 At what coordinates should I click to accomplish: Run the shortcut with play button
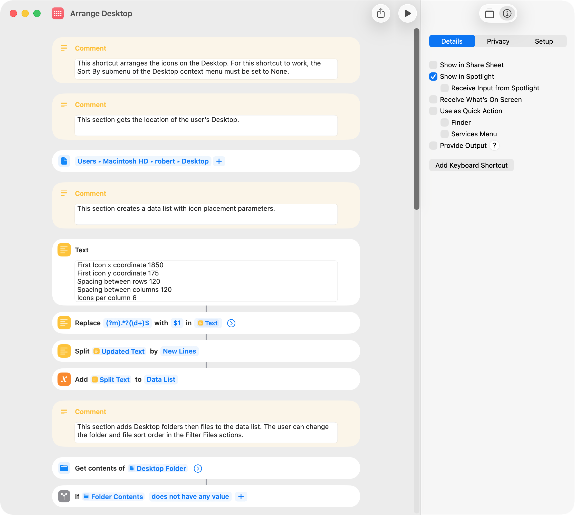(x=407, y=13)
